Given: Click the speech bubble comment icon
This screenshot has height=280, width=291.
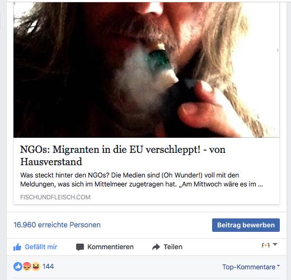Looking at the screenshot, I should [80, 247].
